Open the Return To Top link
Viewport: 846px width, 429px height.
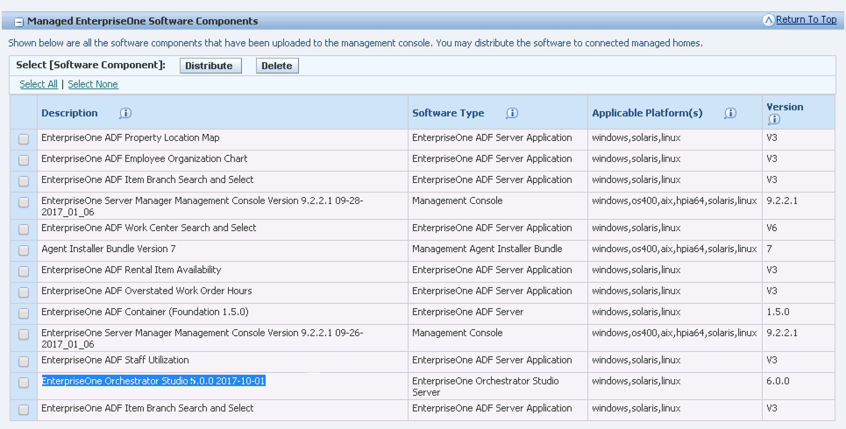pyautogui.click(x=806, y=20)
